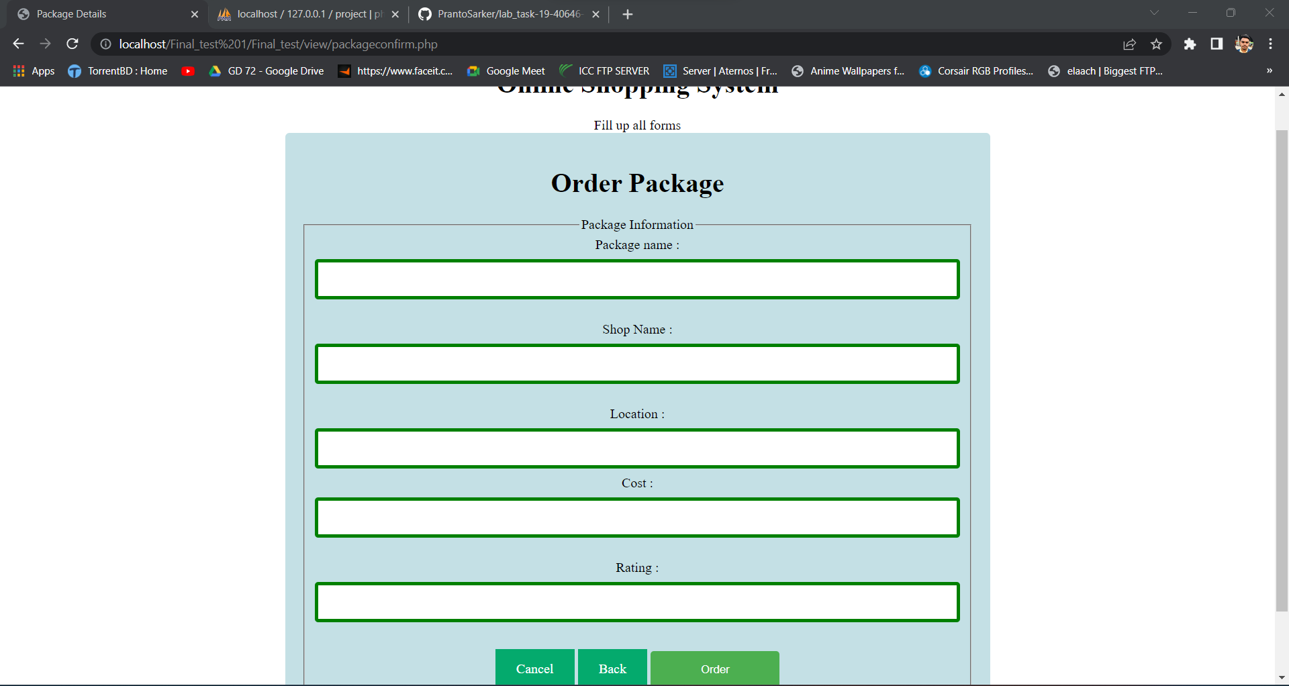Screen dimensions: 1289x686
Task: Open the TorrentBD Home bookmark
Action: [x=117, y=70]
